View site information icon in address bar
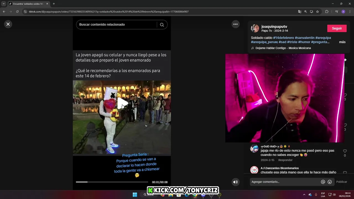Viewport: 354px width, 199px height. coord(25,12)
